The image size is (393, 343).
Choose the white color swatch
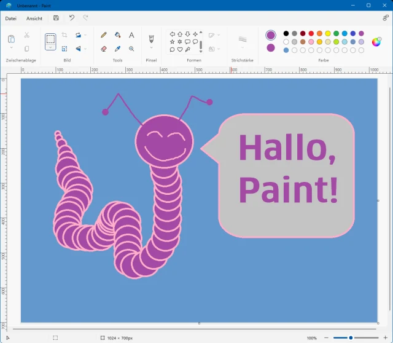pyautogui.click(x=286, y=42)
